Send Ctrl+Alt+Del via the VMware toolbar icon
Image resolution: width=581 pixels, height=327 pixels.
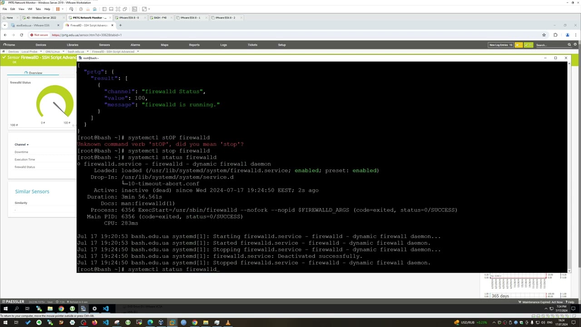[71, 9]
